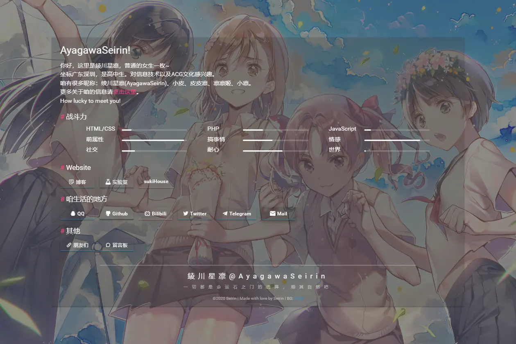Screen dimensions: 516x344
Task: Open the Bilibili TV icon link
Action: [156, 214]
